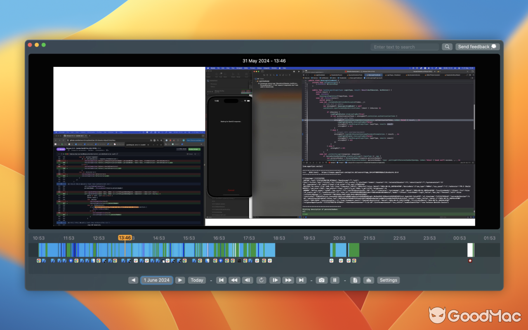528x330 pixels.
Task: Click the right arrow after the date field
Action: 180,280
